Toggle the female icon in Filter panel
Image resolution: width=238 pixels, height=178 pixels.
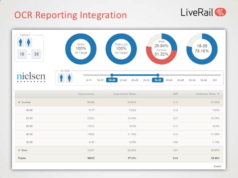[69, 78]
